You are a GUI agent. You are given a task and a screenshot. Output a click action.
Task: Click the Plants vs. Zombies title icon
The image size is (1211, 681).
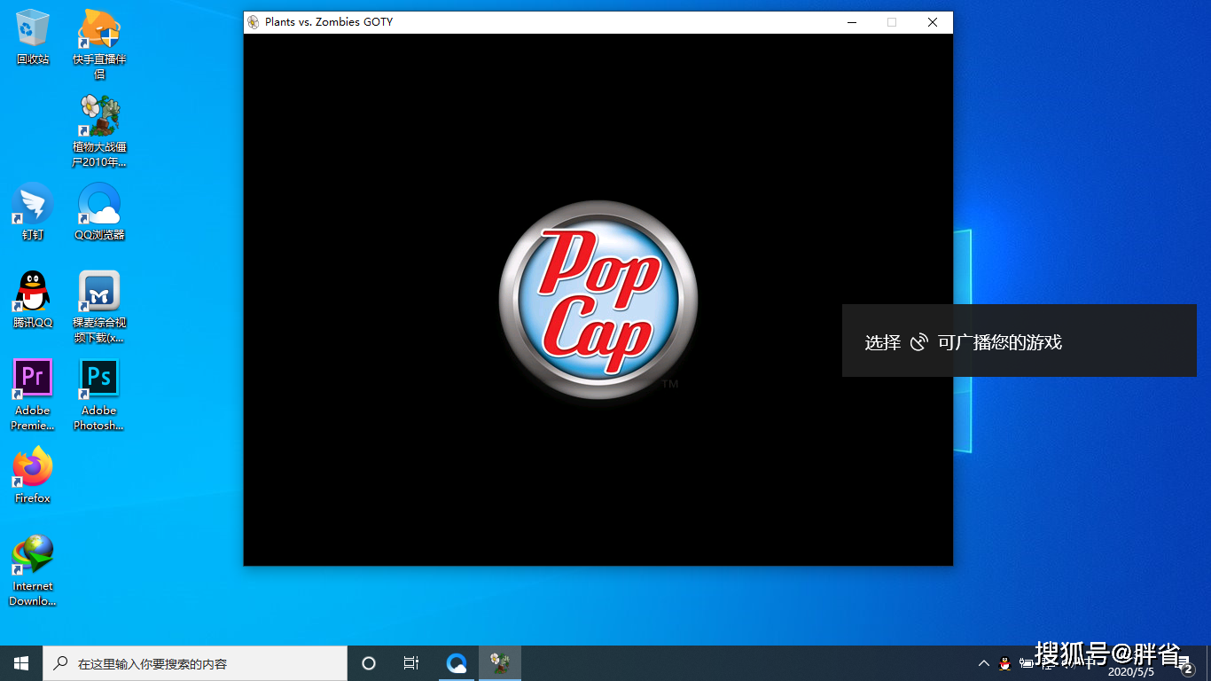tap(254, 22)
